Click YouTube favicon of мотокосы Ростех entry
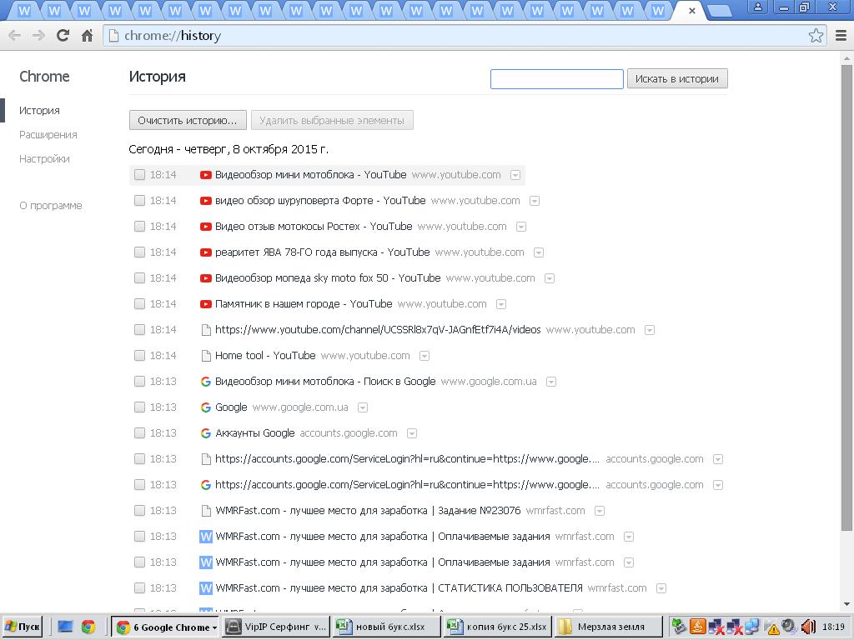854x640 pixels. pyautogui.click(x=205, y=227)
